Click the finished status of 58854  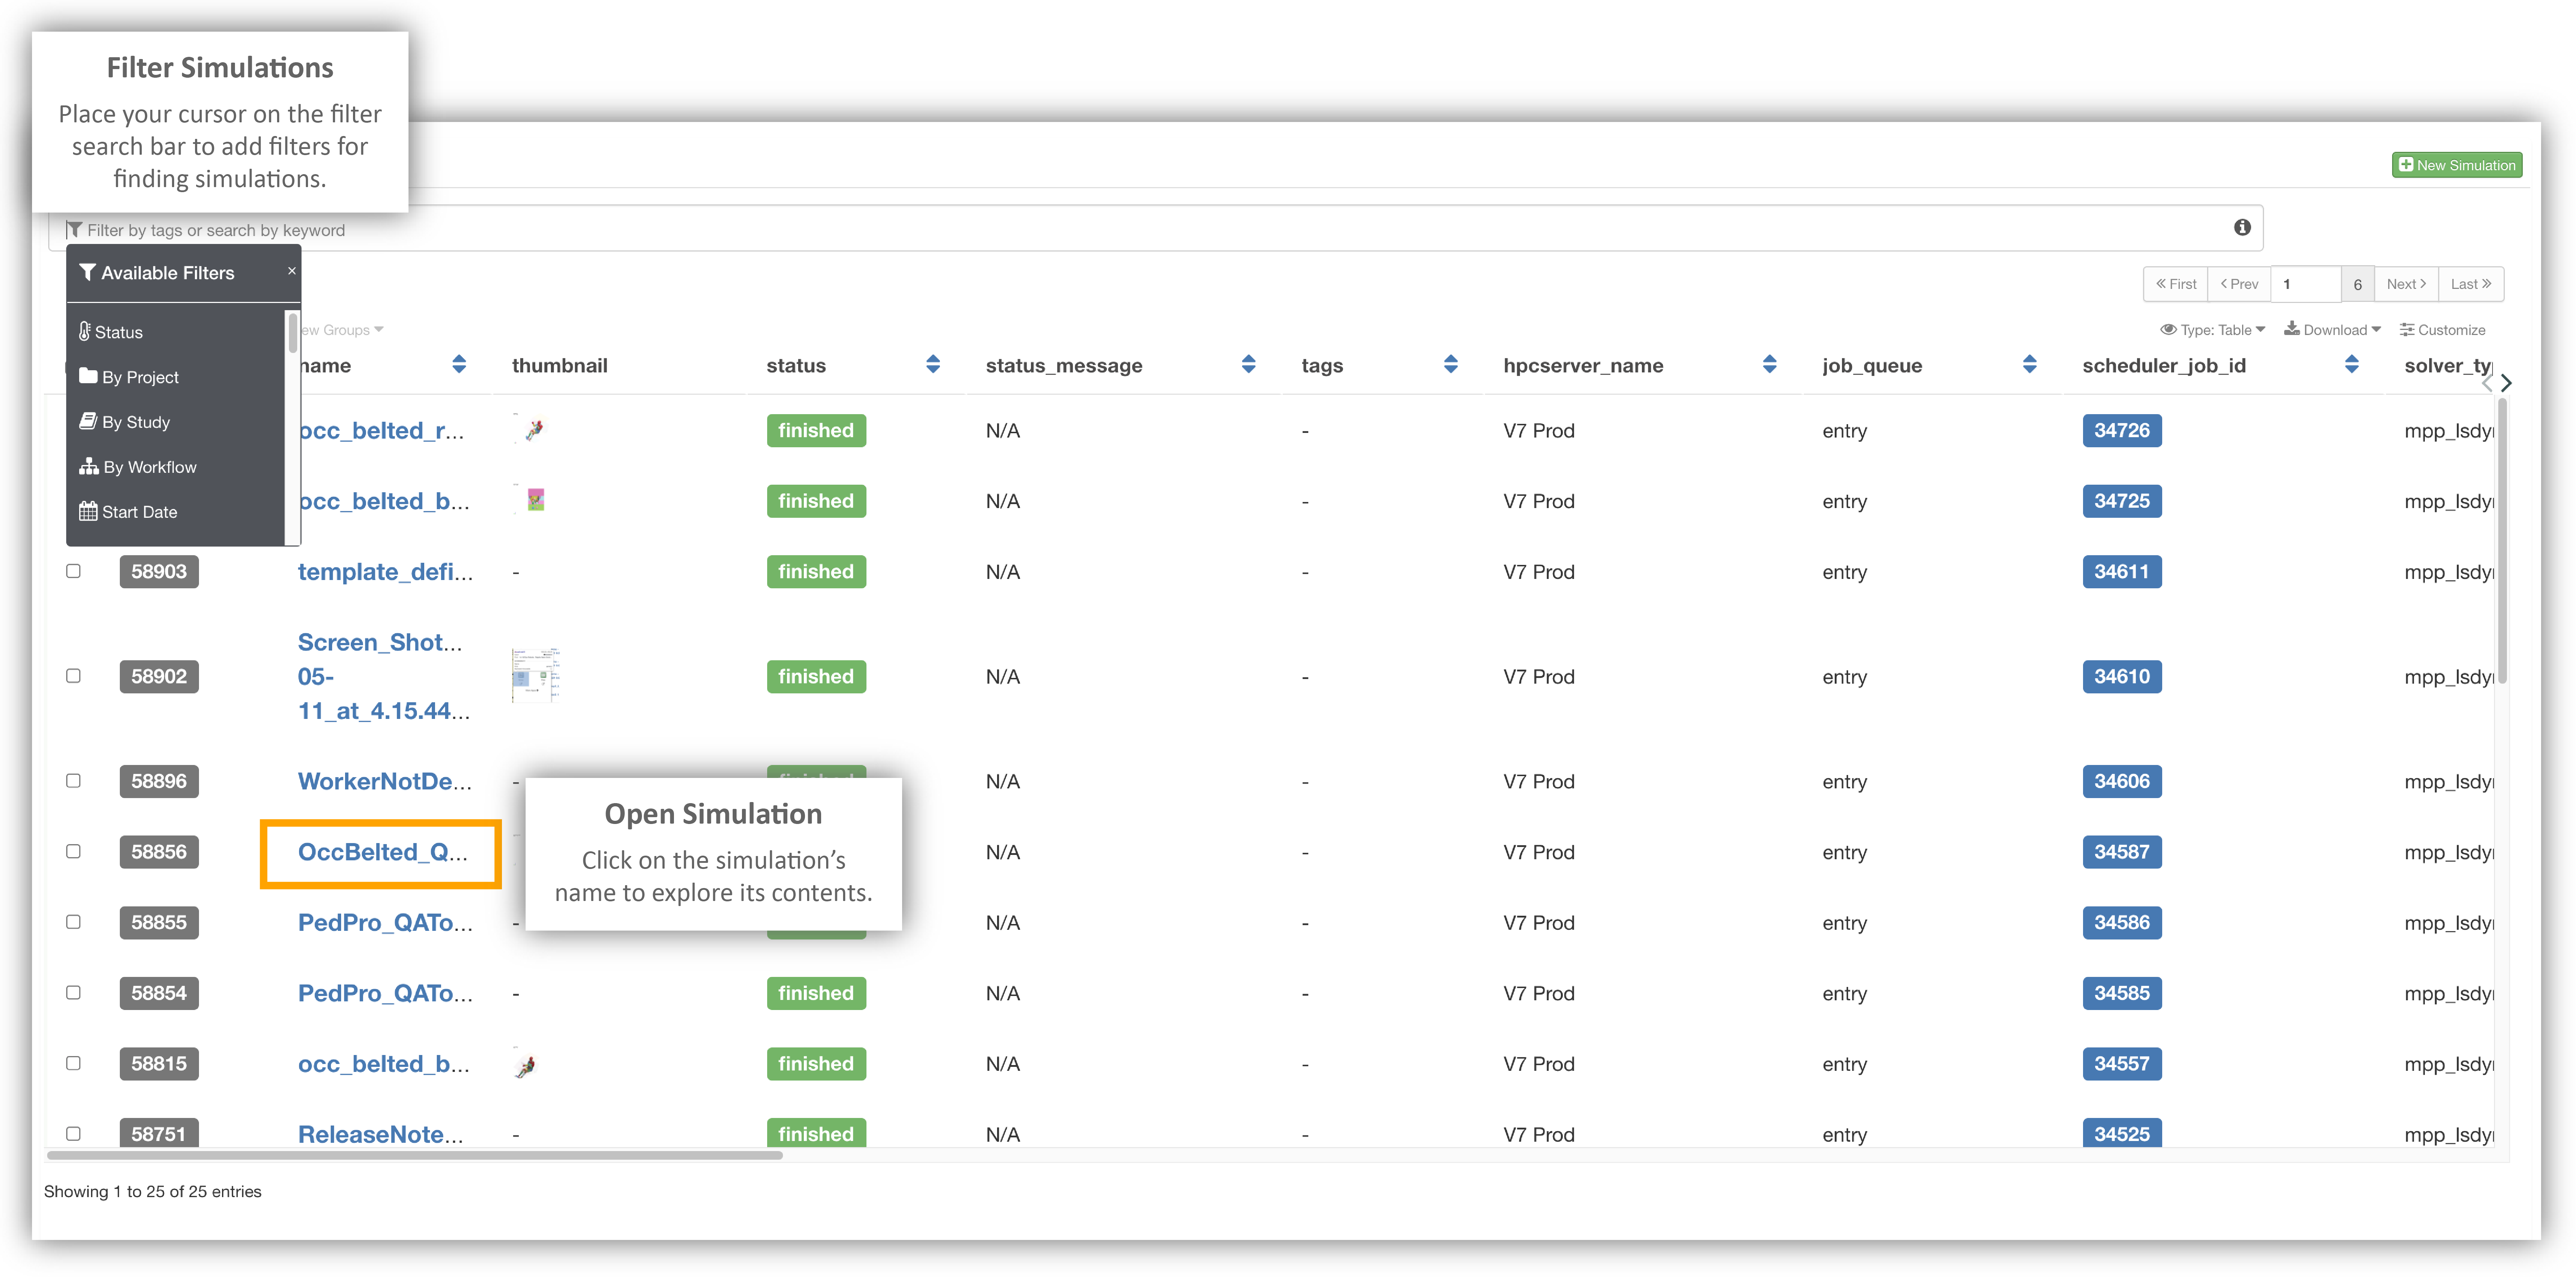coord(816,993)
